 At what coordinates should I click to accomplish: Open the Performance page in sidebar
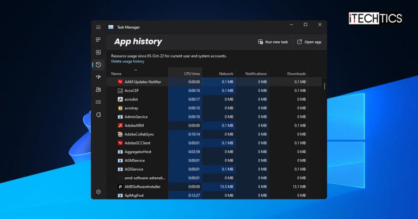(x=99, y=52)
